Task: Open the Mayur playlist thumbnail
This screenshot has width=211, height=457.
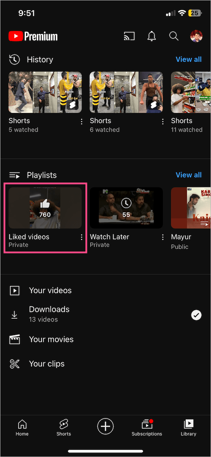Action: click(x=191, y=208)
